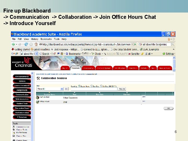Switch to the Courses tab
The image size is (188, 141).
[76, 68]
